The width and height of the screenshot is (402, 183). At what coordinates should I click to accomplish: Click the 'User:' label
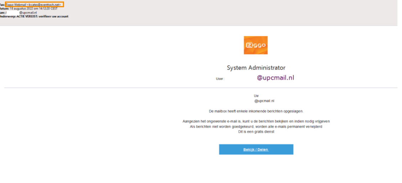coord(220,79)
